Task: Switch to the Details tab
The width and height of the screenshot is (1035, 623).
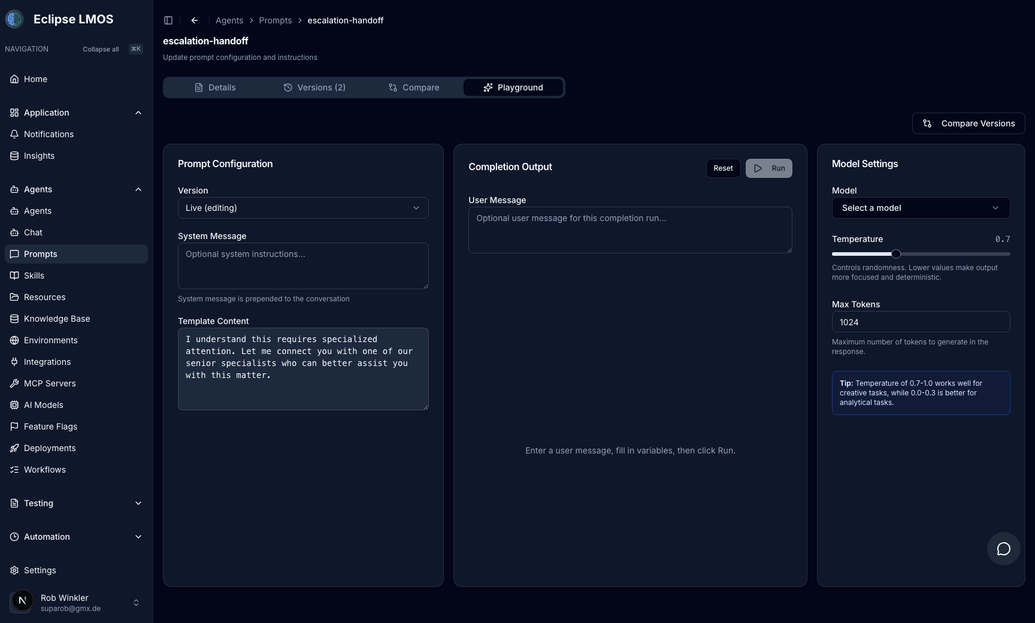Action: (x=215, y=87)
